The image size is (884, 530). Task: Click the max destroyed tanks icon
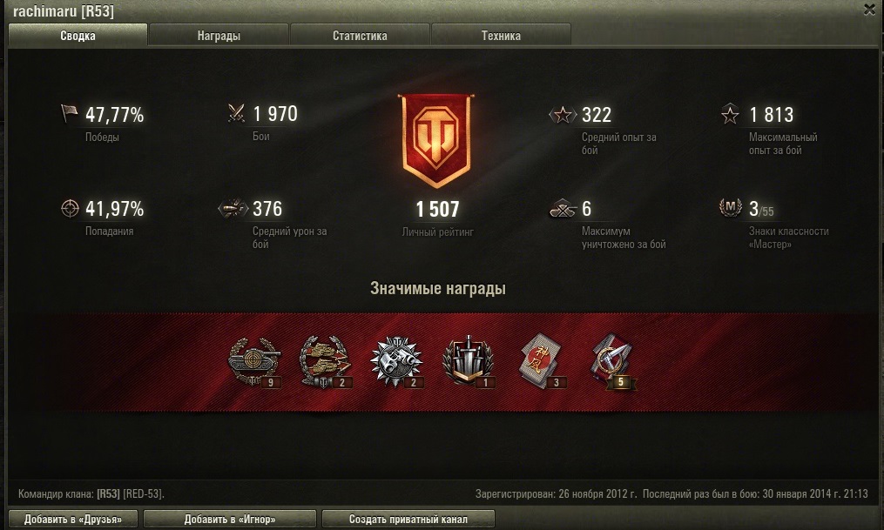coord(563,208)
